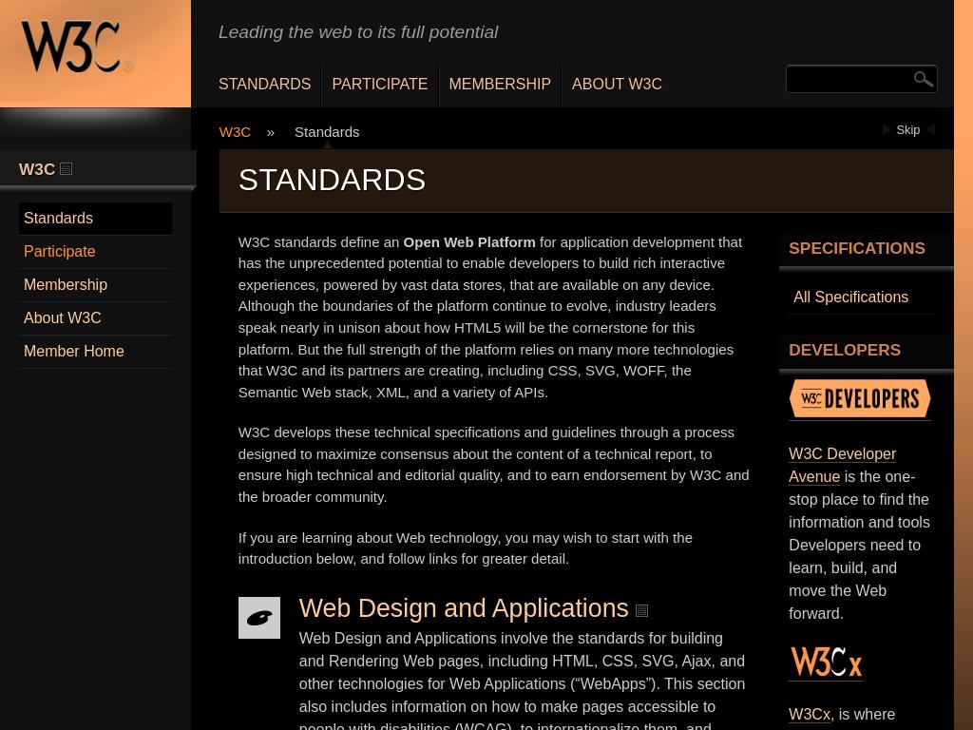
Task: Click the Specifications section heading
Action: click(x=857, y=248)
